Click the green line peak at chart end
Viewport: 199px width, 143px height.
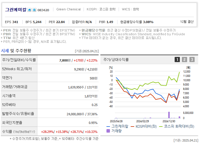179,72
